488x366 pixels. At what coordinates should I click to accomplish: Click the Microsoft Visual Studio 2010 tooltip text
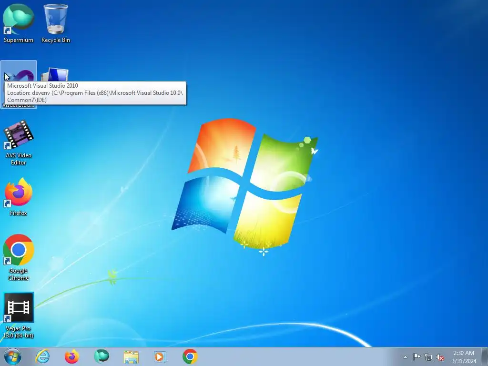(42, 86)
